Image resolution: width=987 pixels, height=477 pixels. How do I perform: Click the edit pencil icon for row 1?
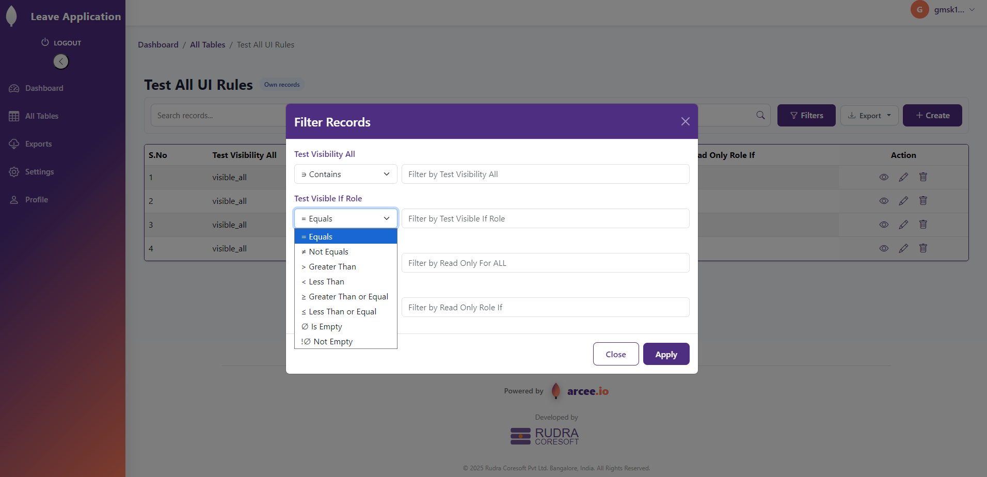click(x=903, y=177)
